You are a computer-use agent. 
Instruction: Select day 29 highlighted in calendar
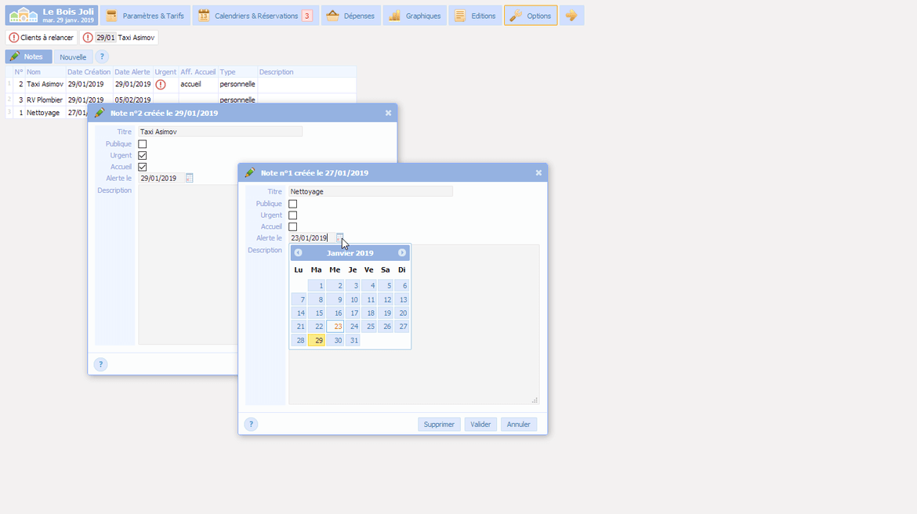[317, 340]
